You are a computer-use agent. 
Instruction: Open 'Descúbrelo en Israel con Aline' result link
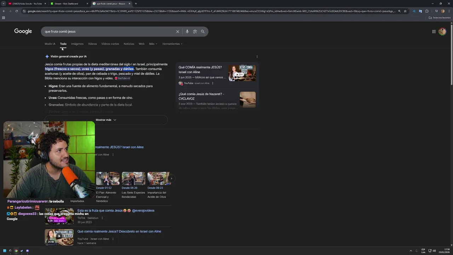point(119,232)
